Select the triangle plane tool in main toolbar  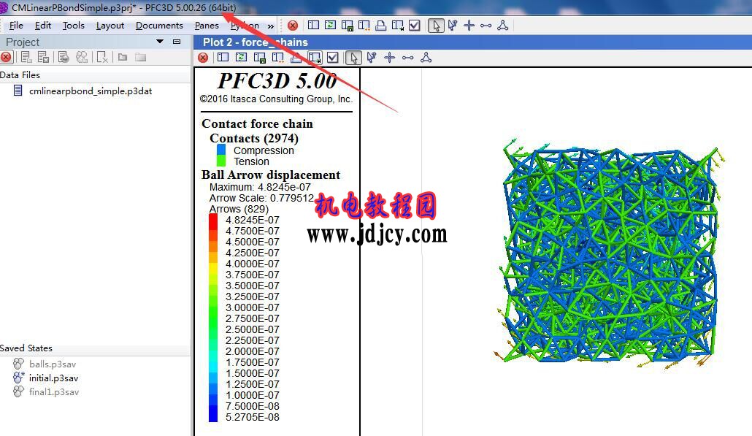point(502,26)
